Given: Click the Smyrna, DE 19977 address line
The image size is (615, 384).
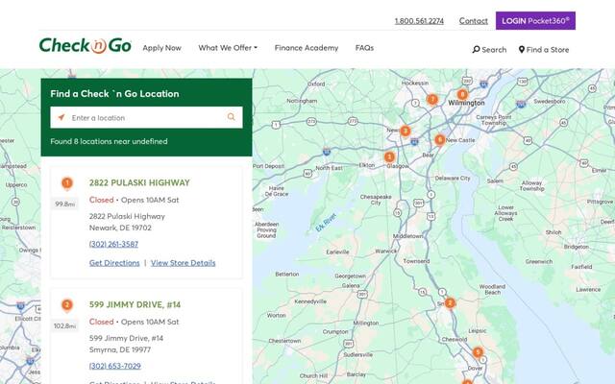Looking at the screenshot, I should coord(119,349).
